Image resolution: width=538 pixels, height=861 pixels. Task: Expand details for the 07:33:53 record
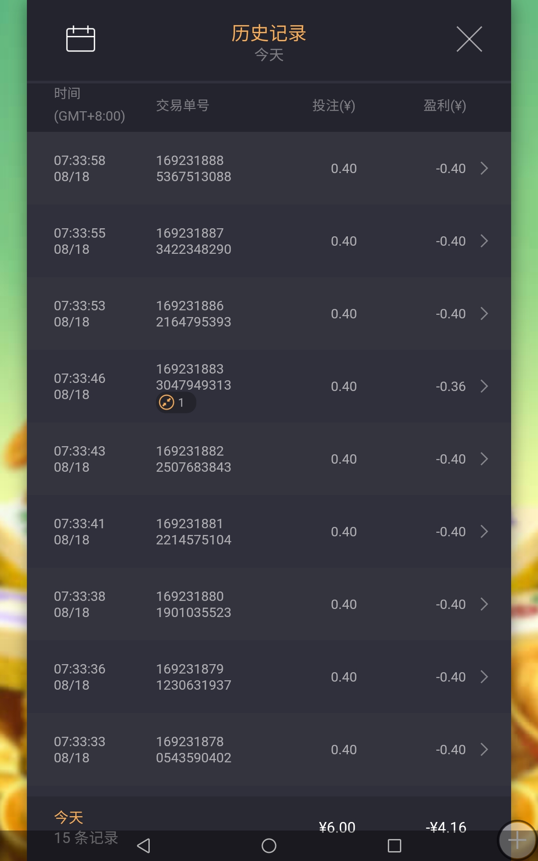coord(484,314)
